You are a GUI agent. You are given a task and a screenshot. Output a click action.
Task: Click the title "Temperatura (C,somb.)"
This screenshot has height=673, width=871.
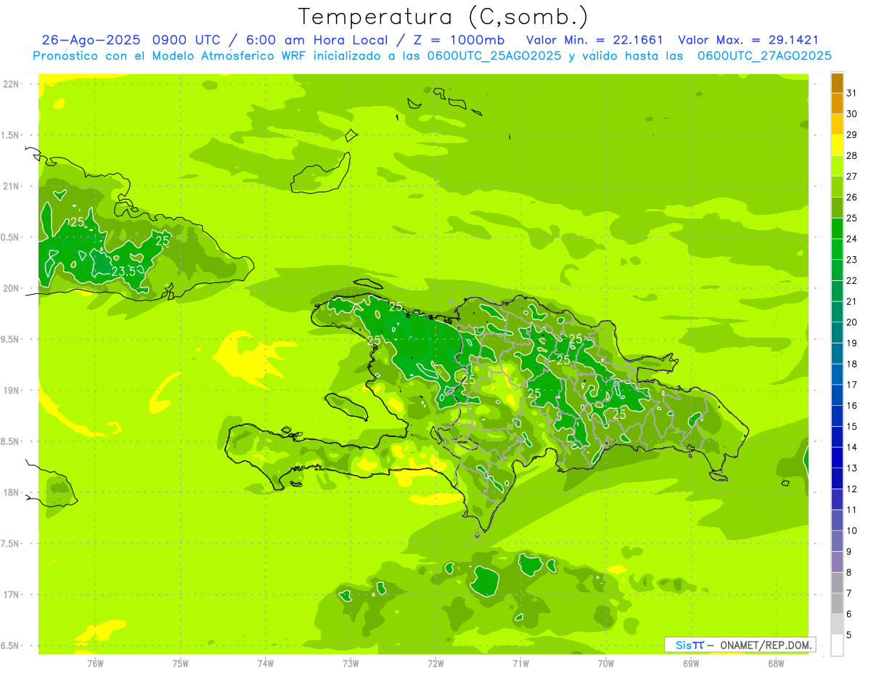(x=443, y=17)
